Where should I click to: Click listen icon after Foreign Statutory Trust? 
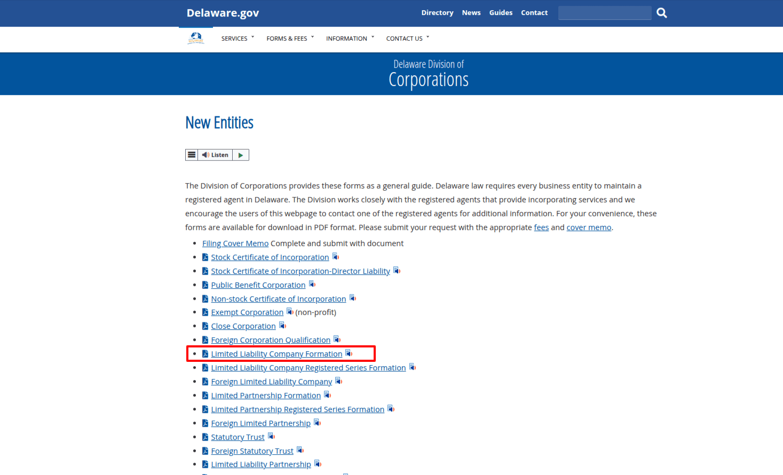(300, 450)
